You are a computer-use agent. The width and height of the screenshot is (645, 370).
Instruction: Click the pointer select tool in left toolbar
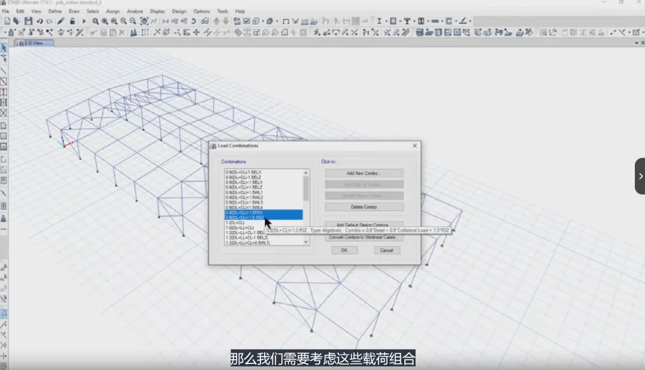[4, 48]
